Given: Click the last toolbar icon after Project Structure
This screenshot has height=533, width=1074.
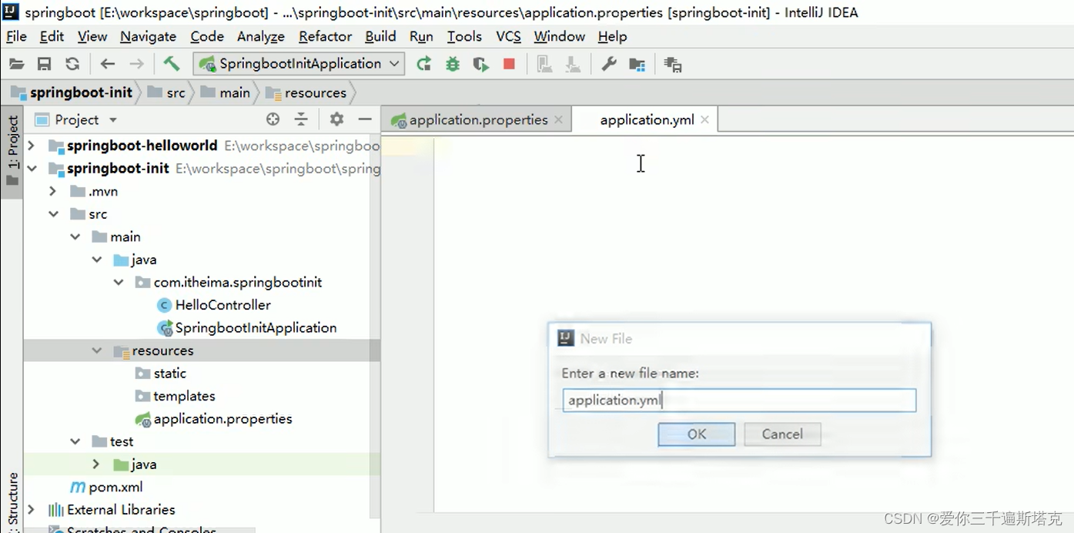Looking at the screenshot, I should coord(673,65).
